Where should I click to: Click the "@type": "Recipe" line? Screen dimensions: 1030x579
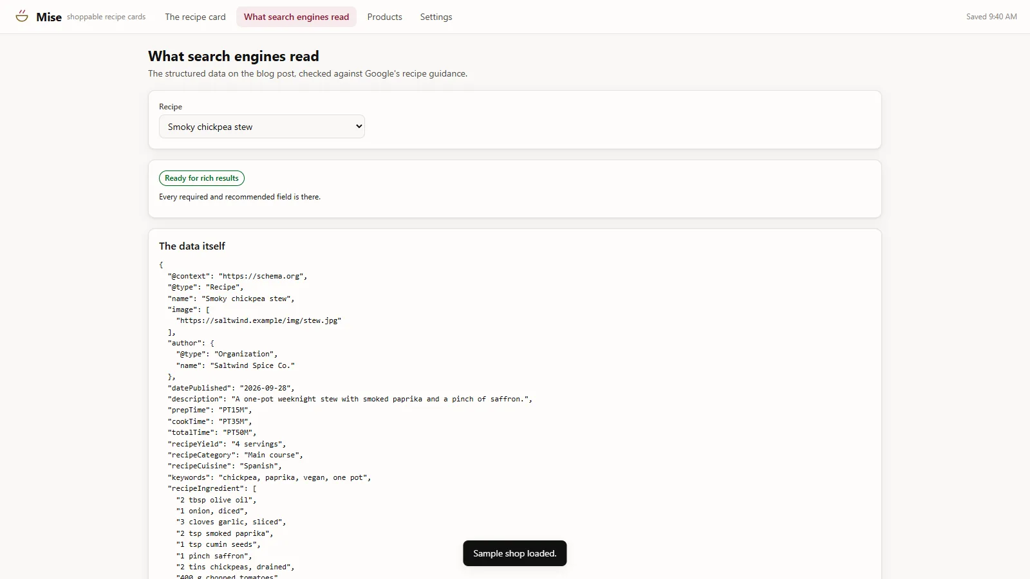click(205, 287)
